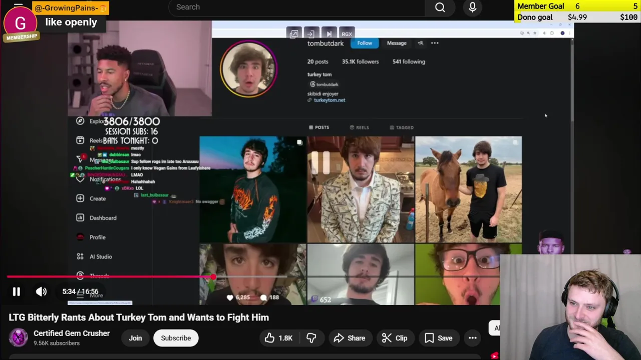This screenshot has width=641, height=360.
Task: Click the tombutdark Threads badge
Action: click(x=324, y=84)
